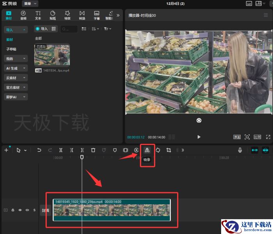Open the pointer tool mode dropdown

coord(25,150)
